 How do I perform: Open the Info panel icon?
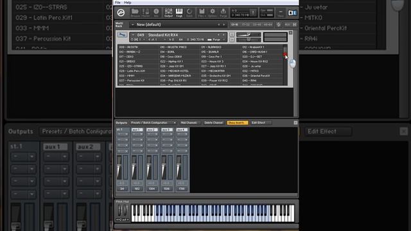pos(156,12)
